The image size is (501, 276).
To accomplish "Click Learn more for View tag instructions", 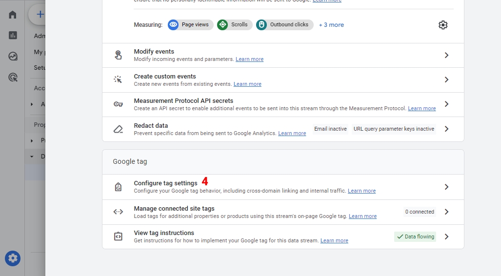I will coord(334,241).
